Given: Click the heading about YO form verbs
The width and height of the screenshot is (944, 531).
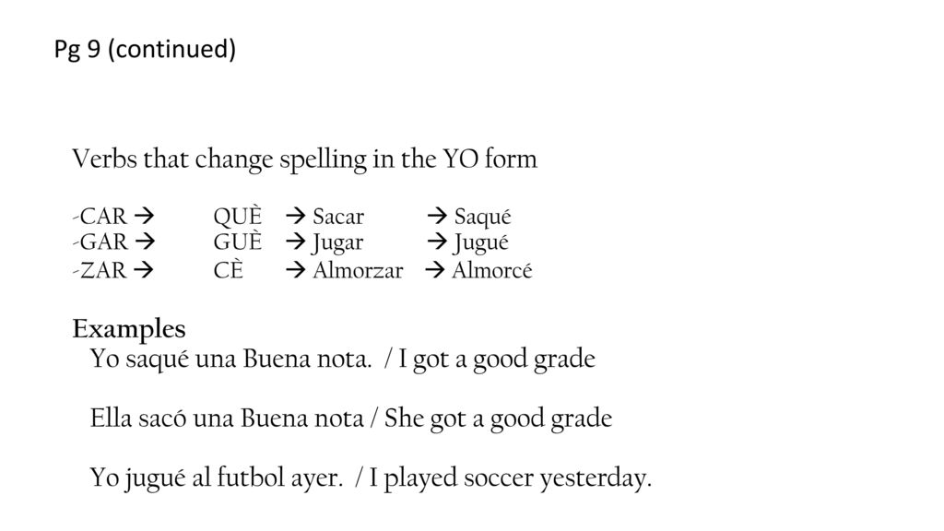Looking at the screenshot, I should (304, 159).
